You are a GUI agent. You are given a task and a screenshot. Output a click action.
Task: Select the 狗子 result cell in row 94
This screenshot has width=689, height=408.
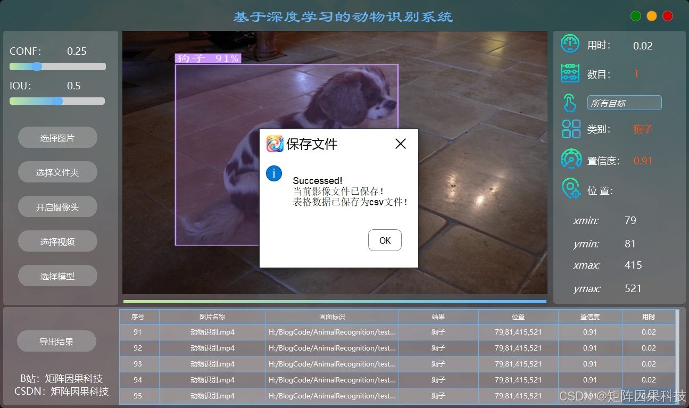click(438, 380)
